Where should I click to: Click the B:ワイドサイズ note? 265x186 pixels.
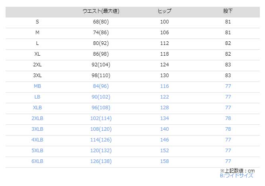(236, 176)
